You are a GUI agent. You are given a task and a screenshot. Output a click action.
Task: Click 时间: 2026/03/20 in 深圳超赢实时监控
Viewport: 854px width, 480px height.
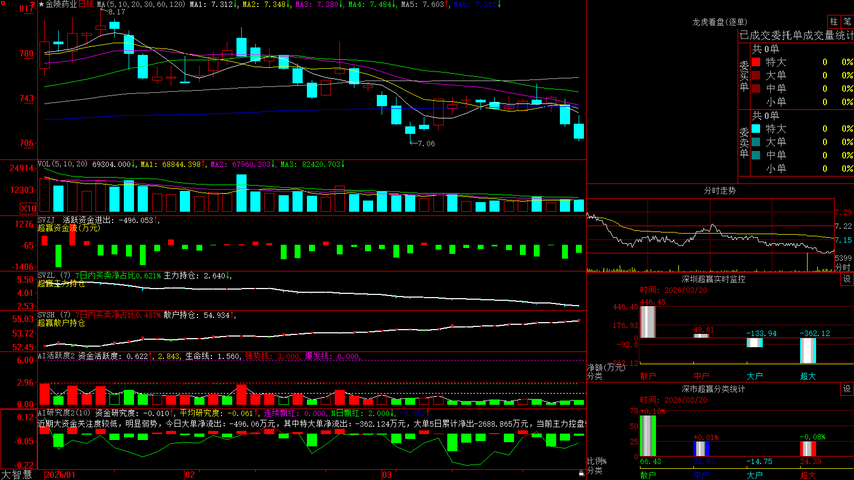point(673,290)
